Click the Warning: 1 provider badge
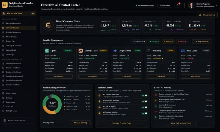This screenshot has height=132, width=220. point(168,42)
